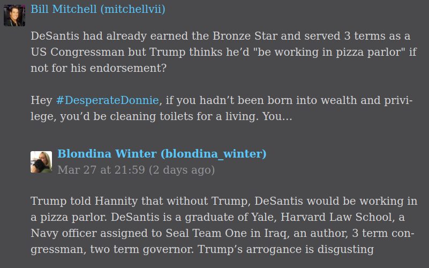The width and height of the screenshot is (429, 268).
Task: Open the Mar 27 at 21:59 timestamp
Action: [101, 170]
